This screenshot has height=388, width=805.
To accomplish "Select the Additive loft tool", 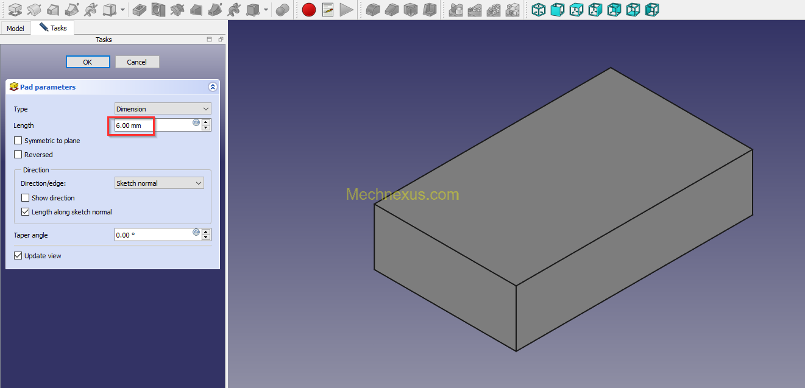I will coord(53,10).
